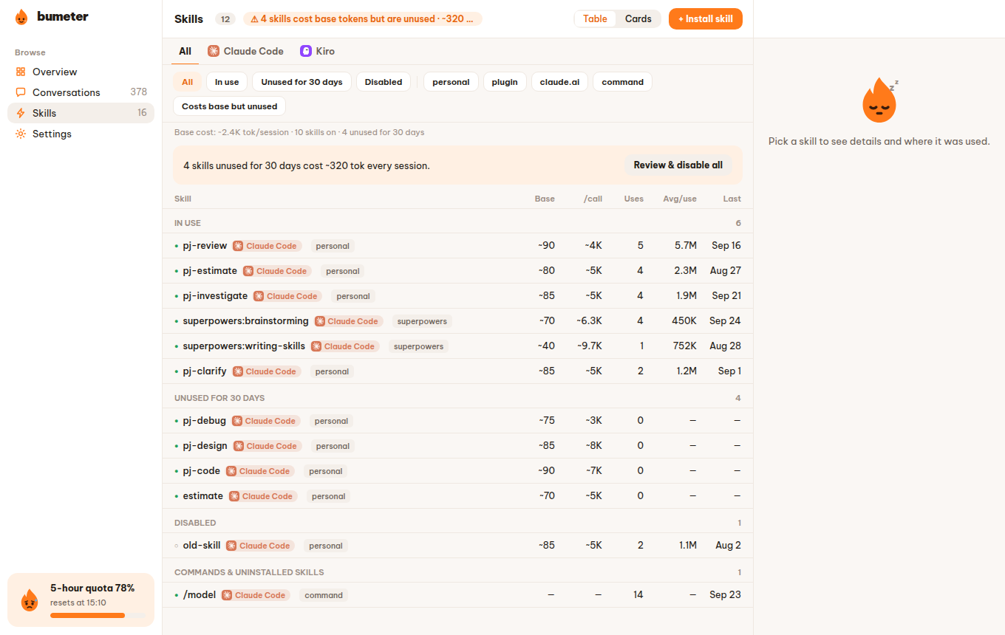Click the sleeping flame icon in details panel

pos(879,100)
